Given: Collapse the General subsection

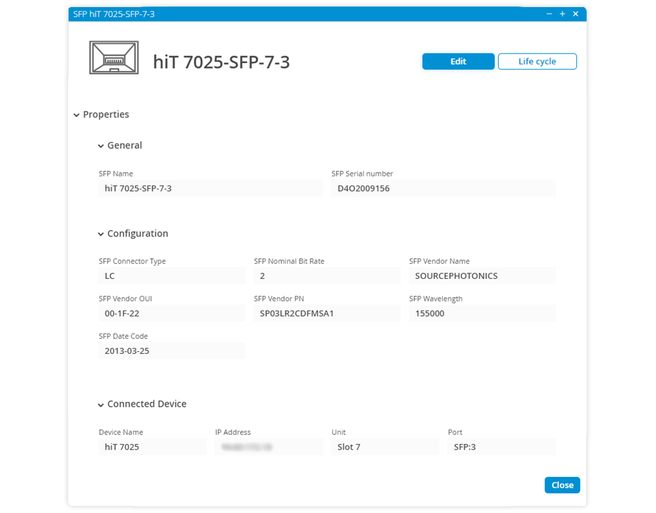Looking at the screenshot, I should [101, 145].
